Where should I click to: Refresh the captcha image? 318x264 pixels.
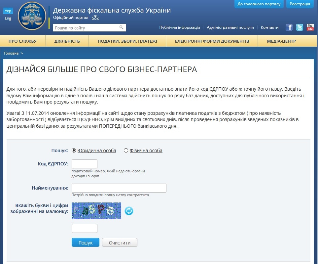[129, 211]
